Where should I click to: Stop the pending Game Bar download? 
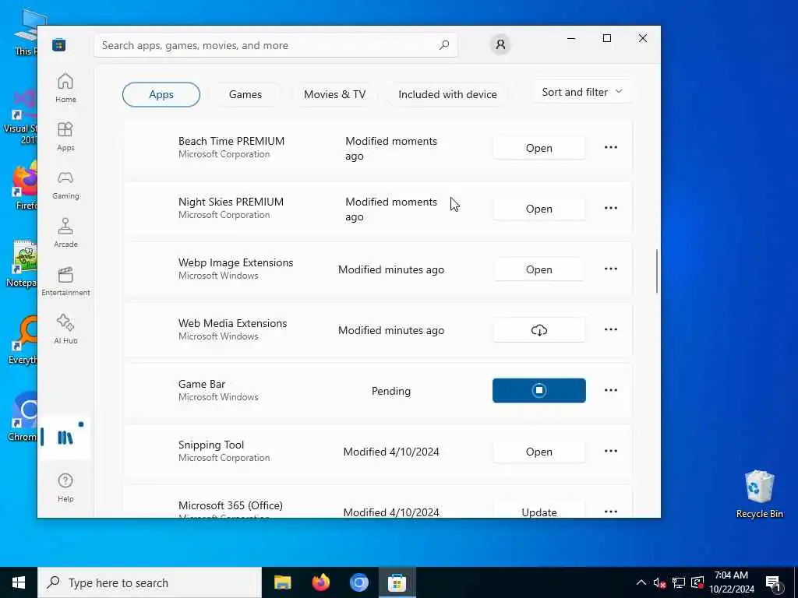(539, 391)
